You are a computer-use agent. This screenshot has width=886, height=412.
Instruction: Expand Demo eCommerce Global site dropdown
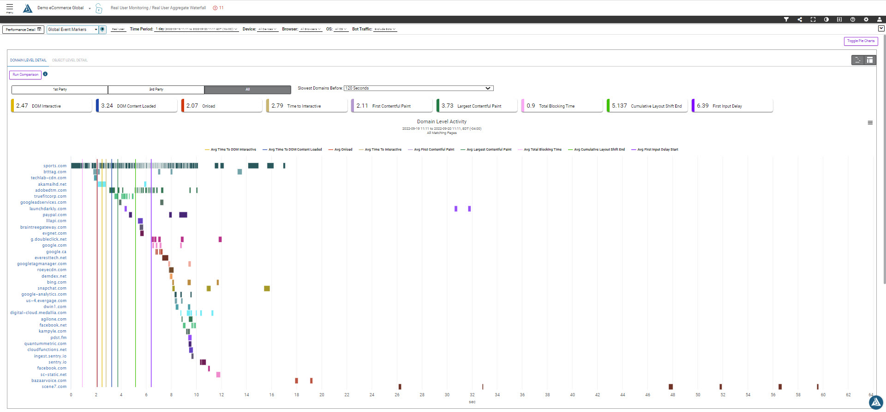coord(64,8)
